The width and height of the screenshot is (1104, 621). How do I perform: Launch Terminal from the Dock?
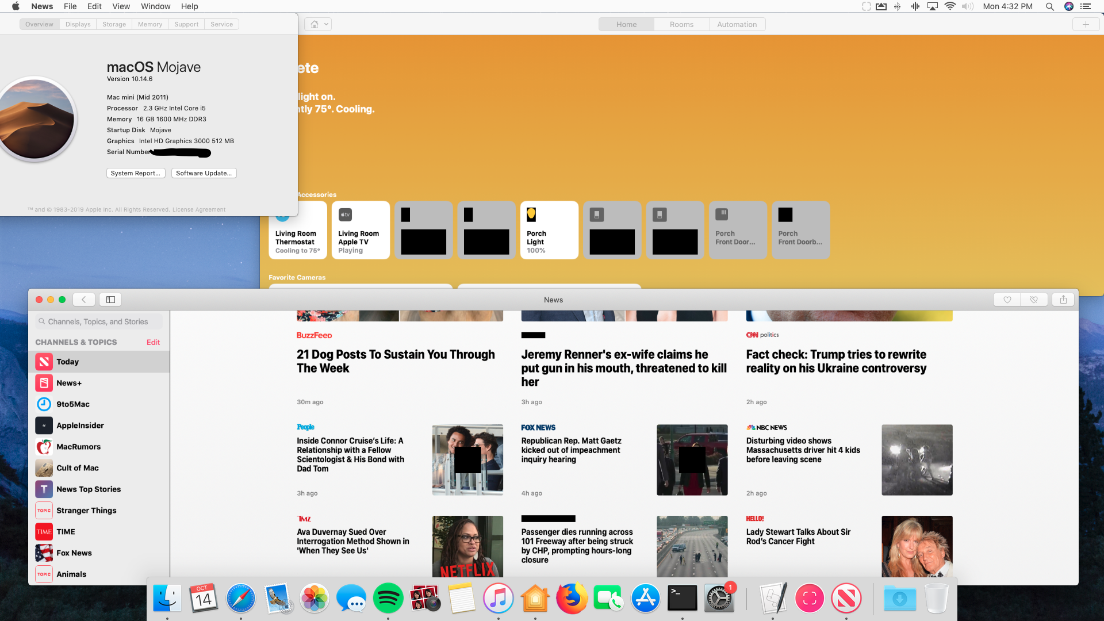682,599
